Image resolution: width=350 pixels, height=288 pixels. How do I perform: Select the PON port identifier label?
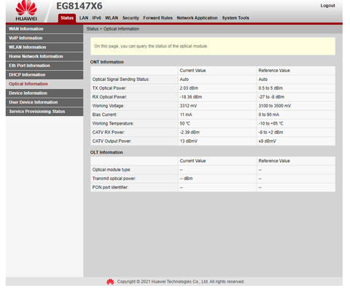point(110,187)
